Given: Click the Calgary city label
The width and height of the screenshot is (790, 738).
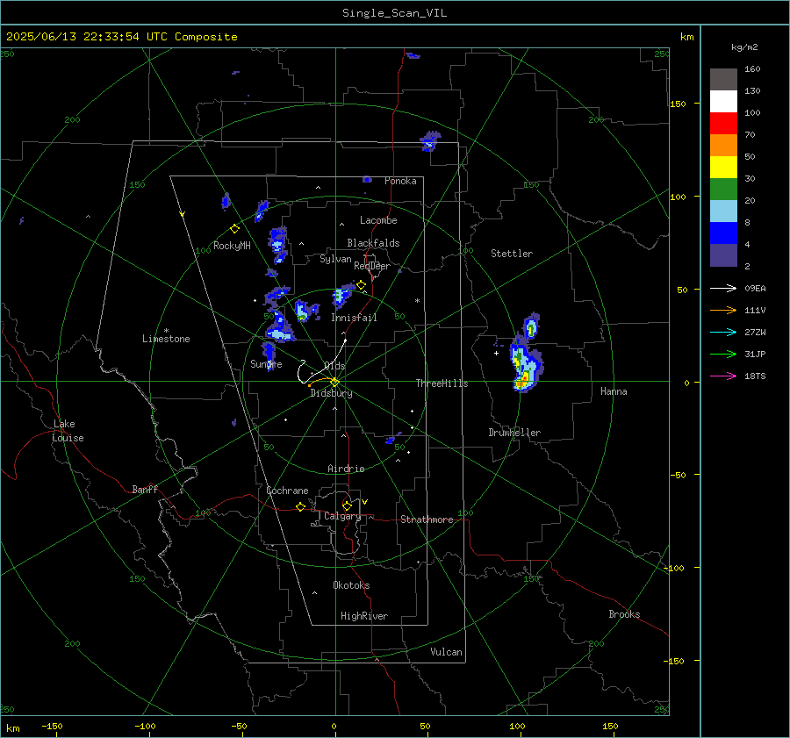Looking at the screenshot, I should pos(342,516).
